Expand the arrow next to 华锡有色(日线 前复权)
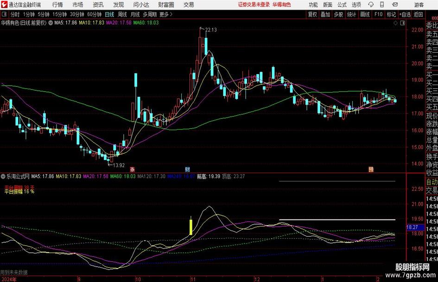 coord(51,23)
